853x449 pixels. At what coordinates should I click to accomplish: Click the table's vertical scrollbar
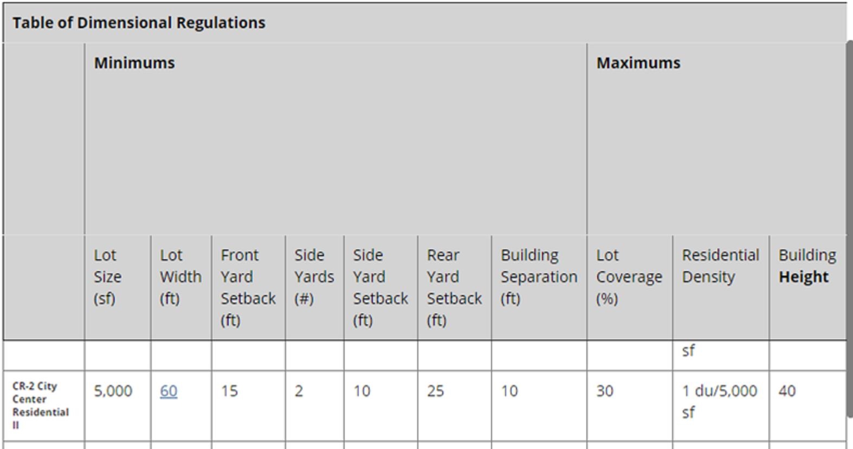coord(849,228)
